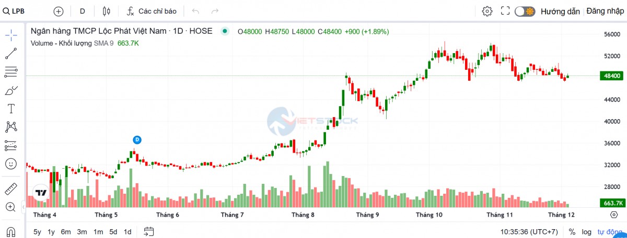This screenshot has height=238, width=627.
Task: Click the 28000 price axis label
Action: 612,186
